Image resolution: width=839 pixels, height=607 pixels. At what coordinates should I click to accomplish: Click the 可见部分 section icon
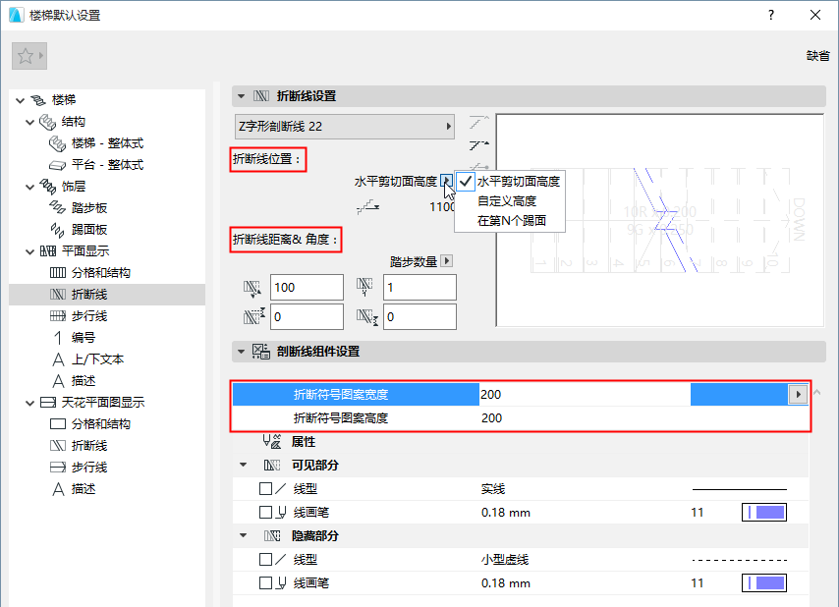pos(272,466)
